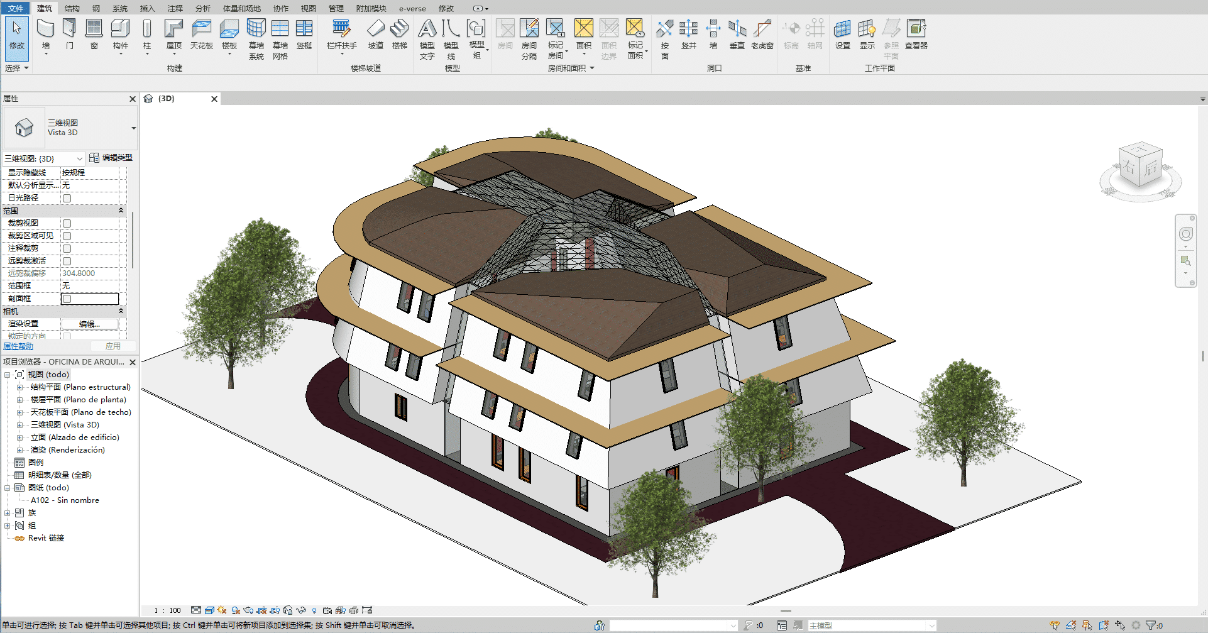The image size is (1208, 633).
Task: Switch to the 插入 ribbon tab
Action: click(x=147, y=8)
